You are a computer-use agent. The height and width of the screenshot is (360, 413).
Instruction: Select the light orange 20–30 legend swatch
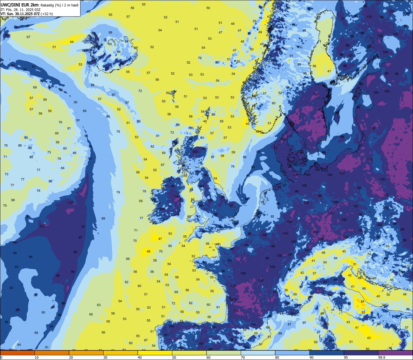coord(86,353)
